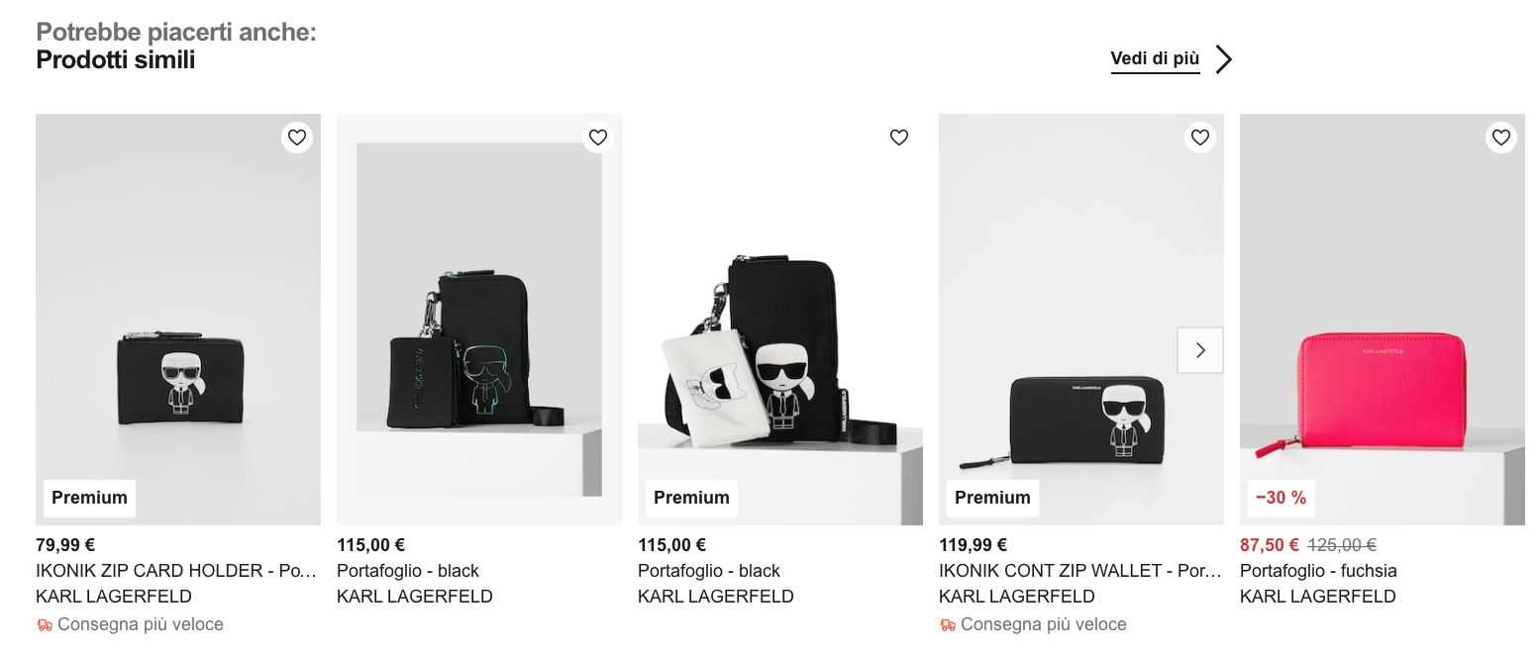Click heart on wallet with white pouch
This screenshot has height=651, width=1539.
(x=899, y=138)
